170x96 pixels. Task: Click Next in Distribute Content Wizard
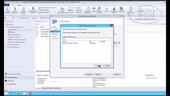pos(98,74)
